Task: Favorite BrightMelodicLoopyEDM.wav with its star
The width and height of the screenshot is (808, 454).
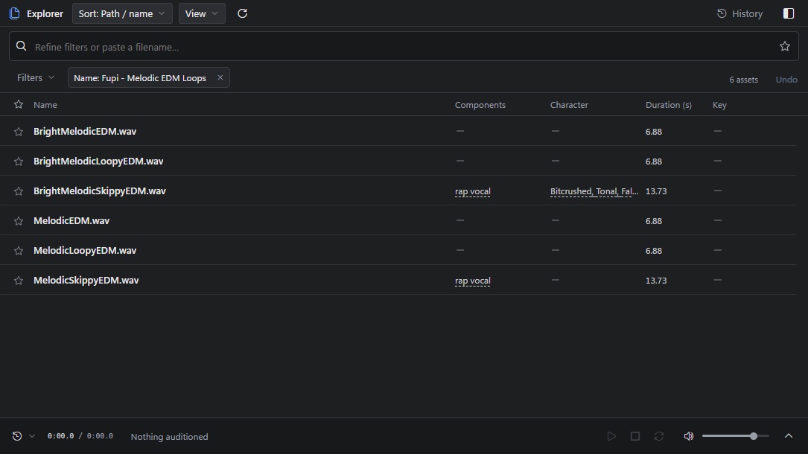Action: coord(19,161)
